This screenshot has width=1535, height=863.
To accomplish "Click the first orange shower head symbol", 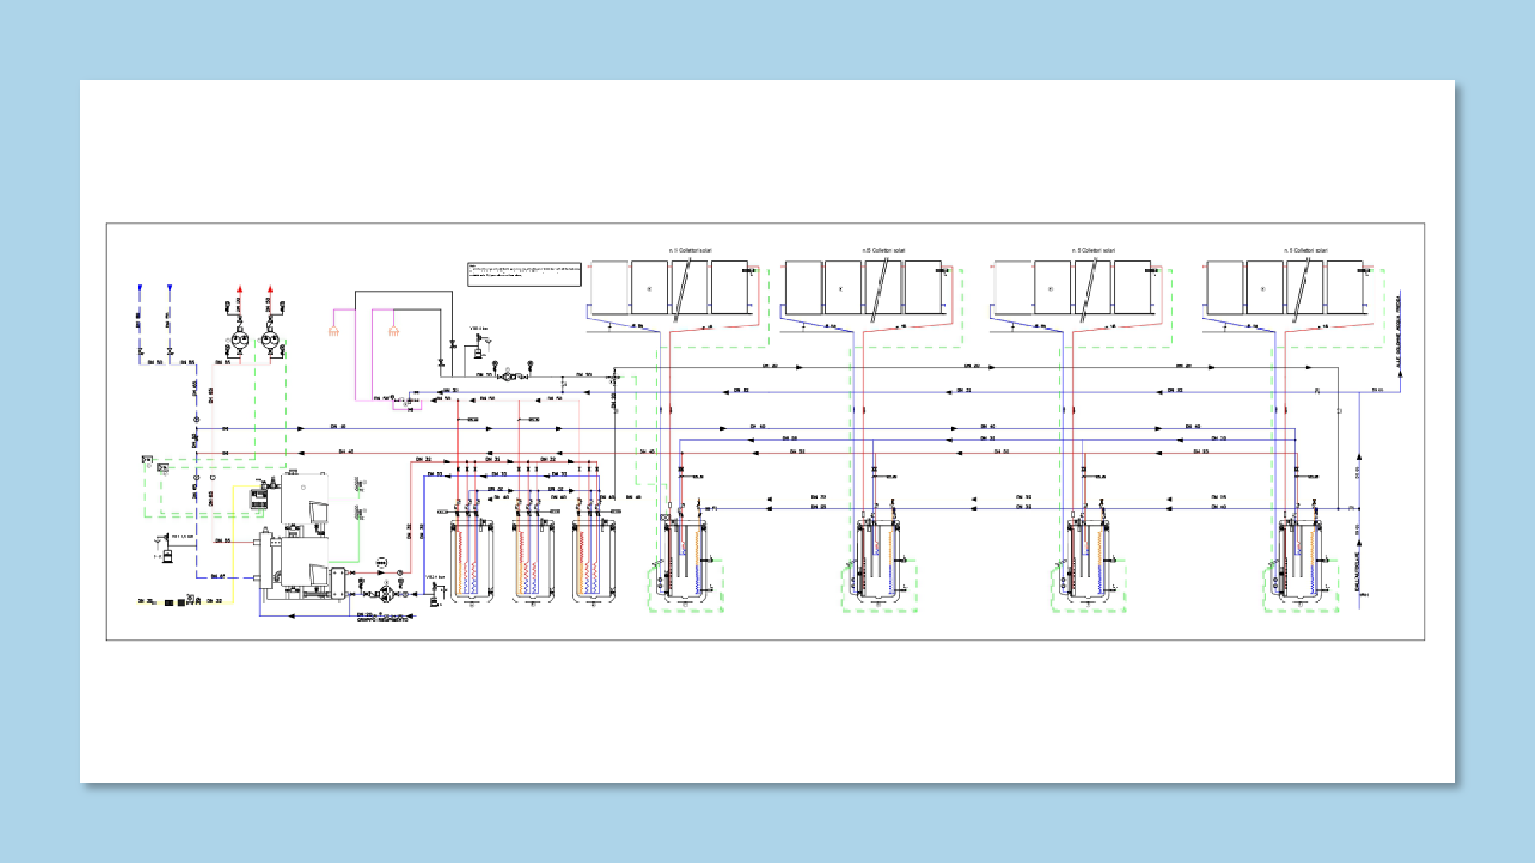I will pyautogui.click(x=334, y=331).
